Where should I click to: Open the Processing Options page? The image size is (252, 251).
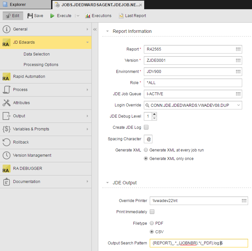pyautogui.click(x=41, y=65)
